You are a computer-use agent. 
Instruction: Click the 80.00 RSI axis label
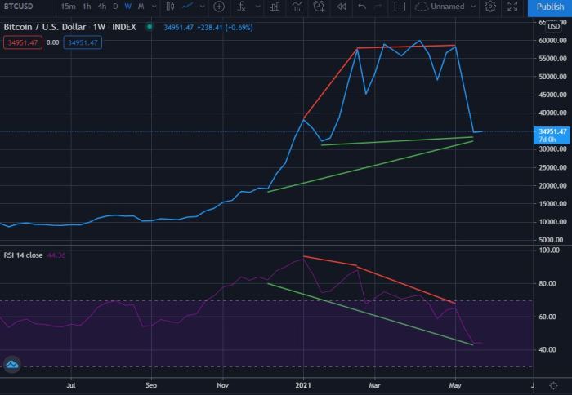(548, 283)
